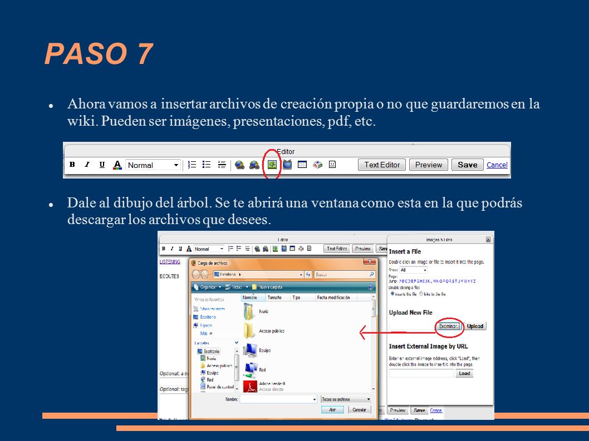Insert horizontal rule in the large Editor toolbar
Screen dimensions: 589x441
coord(222,165)
